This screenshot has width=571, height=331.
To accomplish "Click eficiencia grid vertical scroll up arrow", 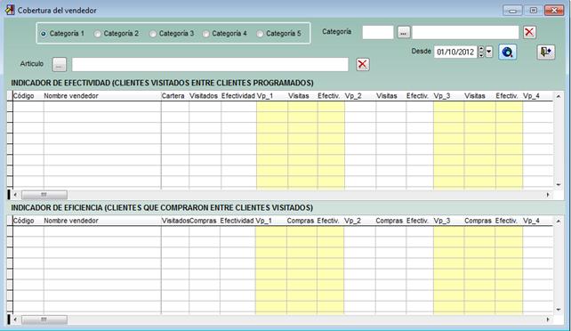I will tap(559, 221).
